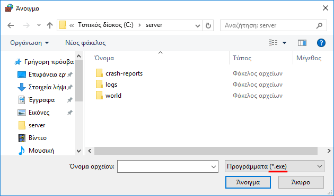Open the Οργάνωση menu

[30, 43]
